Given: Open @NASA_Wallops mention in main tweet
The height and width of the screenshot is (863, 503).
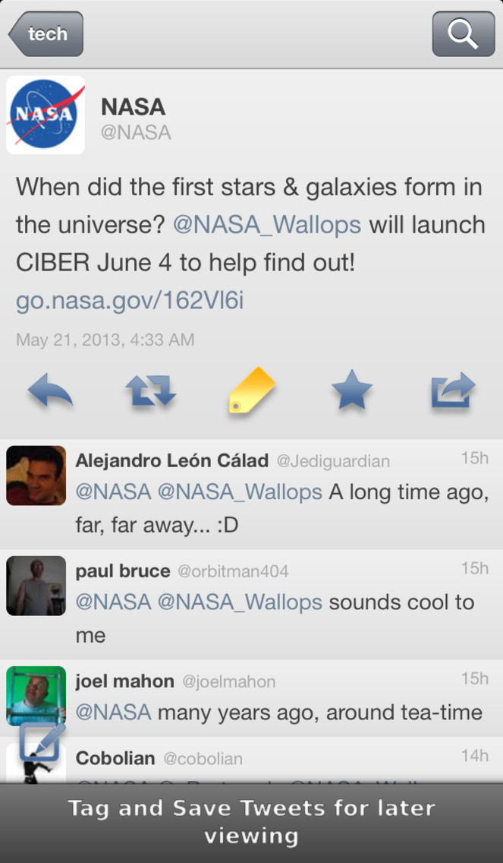Looking at the screenshot, I should click(267, 225).
